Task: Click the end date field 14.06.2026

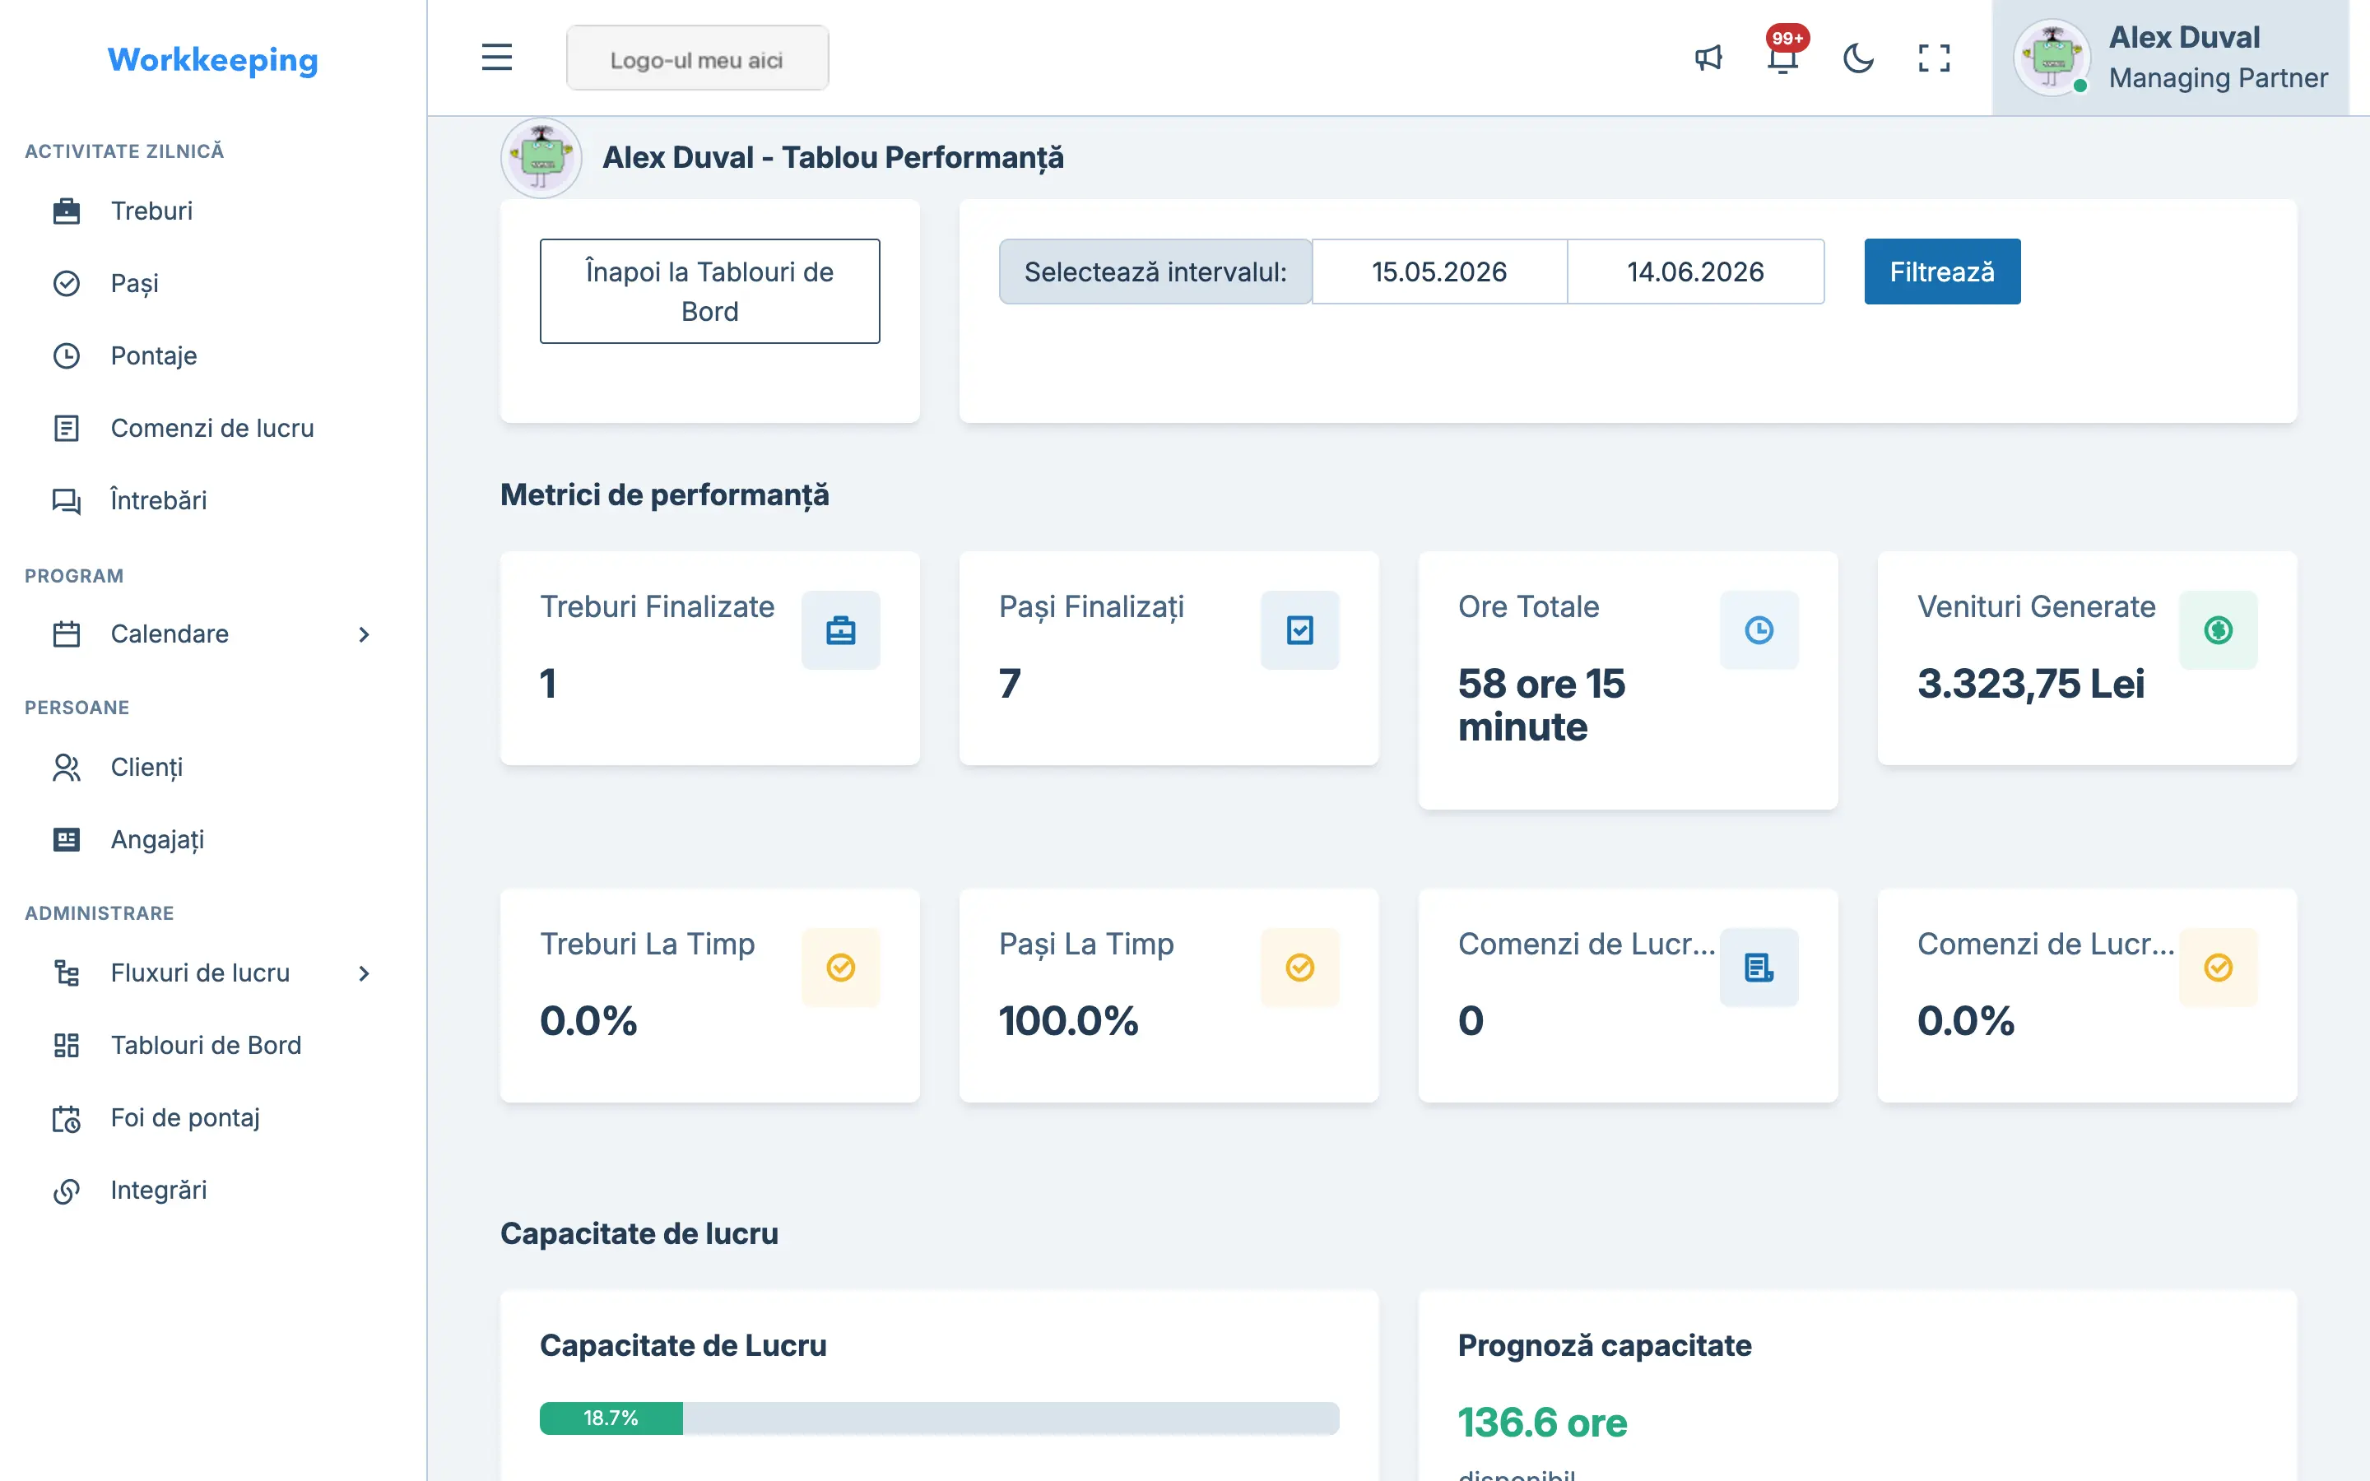Action: (x=1696, y=272)
